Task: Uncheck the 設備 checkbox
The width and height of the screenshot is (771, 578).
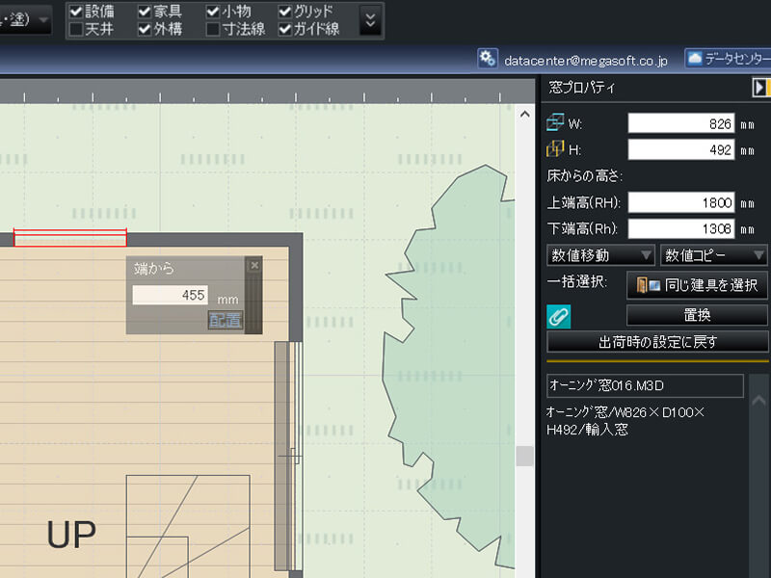Action: (x=76, y=12)
